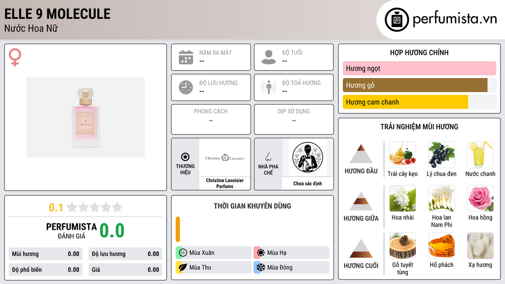
Task: Click the perfumista.vn perfume bottle logo icon
Action: [397, 20]
